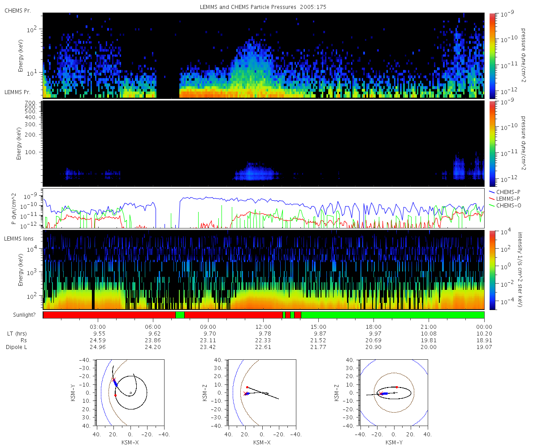538x448 pixels.
Task: Click the 09:00 time axis label
Action: coord(208,327)
